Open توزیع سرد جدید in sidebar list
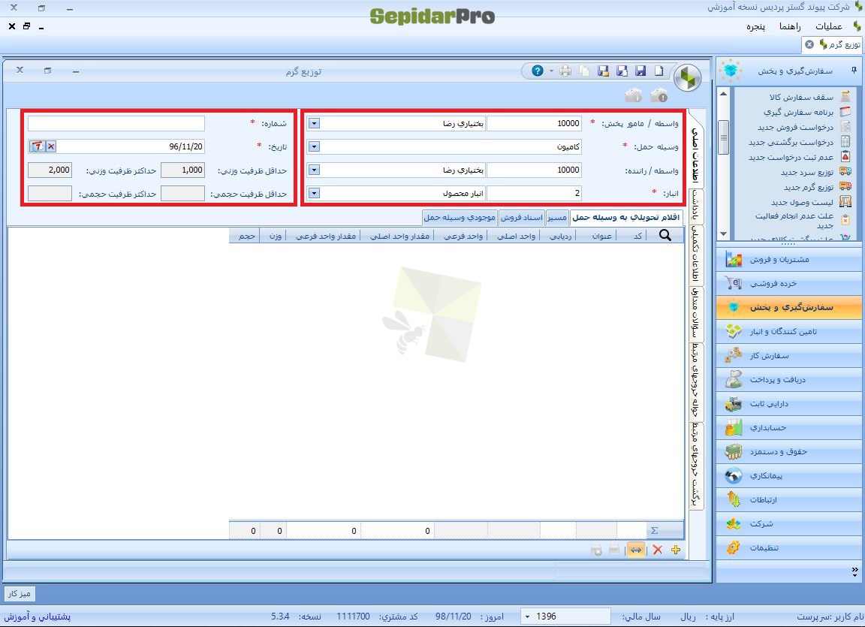 tap(807, 173)
